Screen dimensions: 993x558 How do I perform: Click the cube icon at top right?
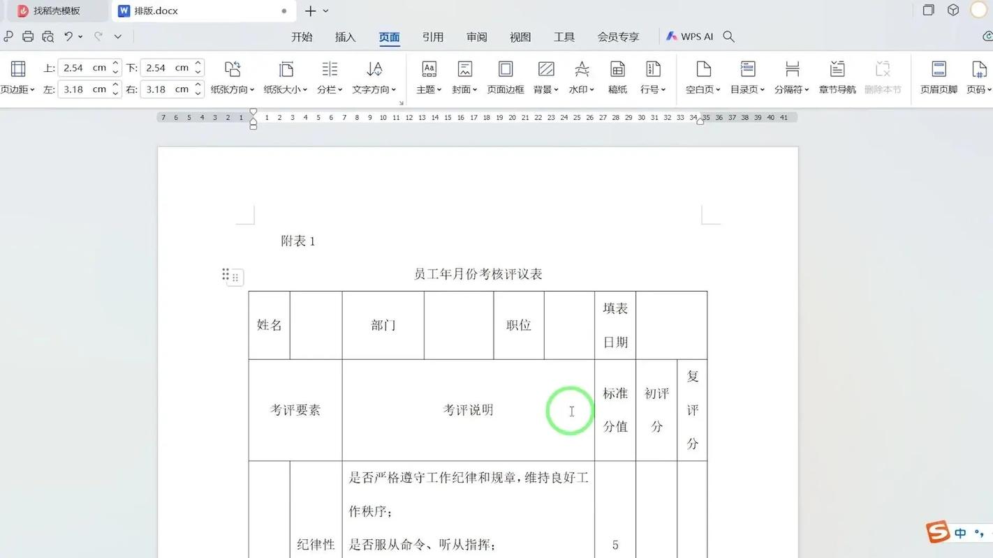tap(953, 10)
